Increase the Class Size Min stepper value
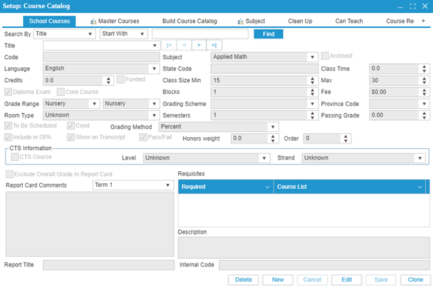 pos(314,78)
